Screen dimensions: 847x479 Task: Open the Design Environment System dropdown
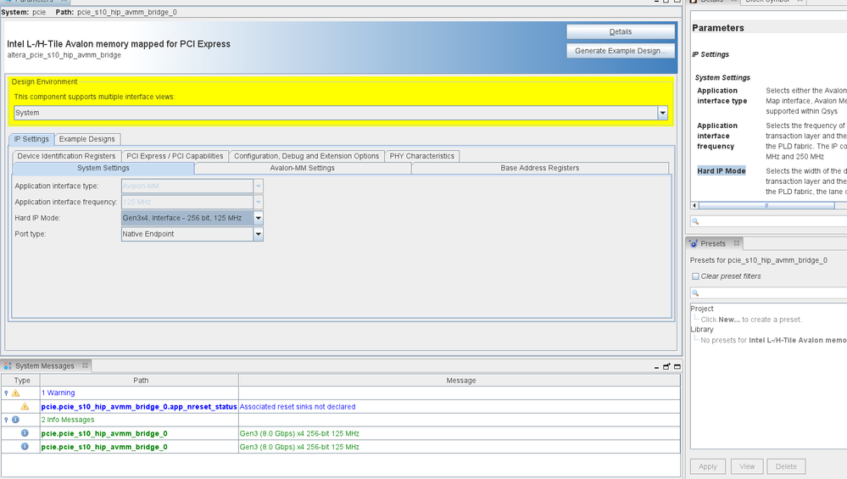pos(662,113)
